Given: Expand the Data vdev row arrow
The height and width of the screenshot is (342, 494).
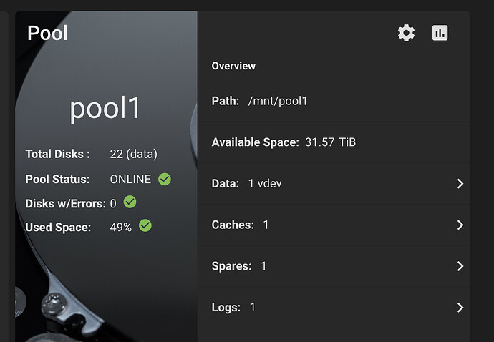Looking at the screenshot, I should tap(460, 184).
